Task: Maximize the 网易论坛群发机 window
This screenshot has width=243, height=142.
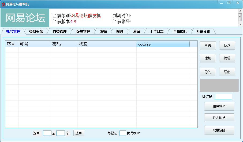Action: click(x=229, y=3)
